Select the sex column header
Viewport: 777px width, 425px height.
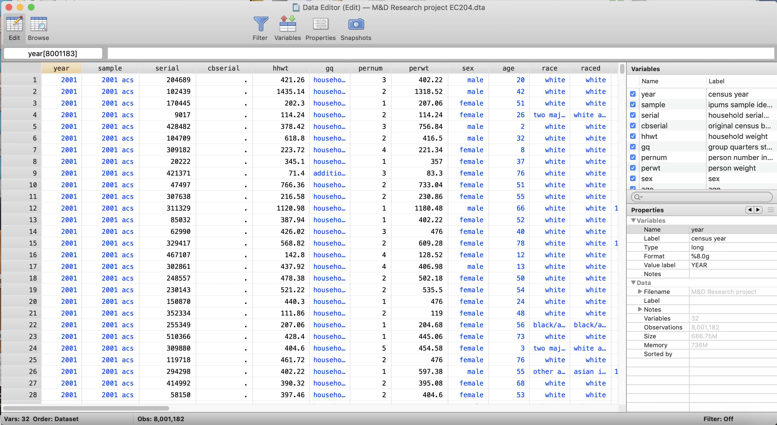coord(468,68)
